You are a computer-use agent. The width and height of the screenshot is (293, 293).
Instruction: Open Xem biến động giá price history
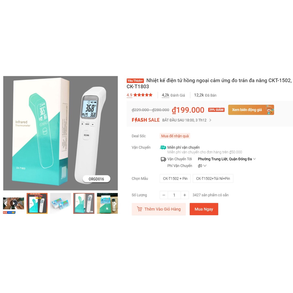click(x=251, y=110)
